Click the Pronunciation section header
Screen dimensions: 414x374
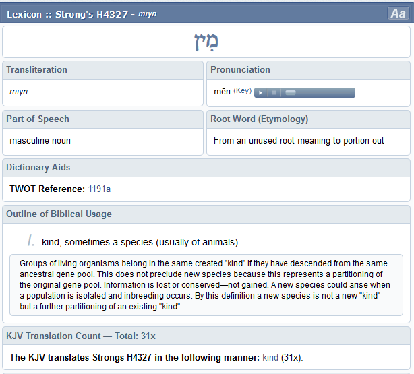point(240,70)
